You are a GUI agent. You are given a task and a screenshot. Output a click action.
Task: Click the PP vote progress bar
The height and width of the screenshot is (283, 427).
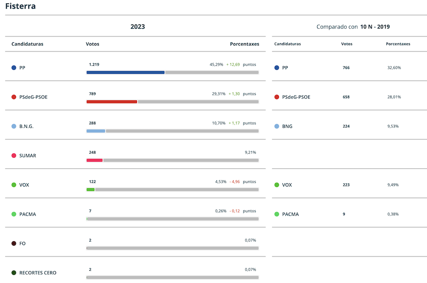pyautogui.click(x=173, y=73)
